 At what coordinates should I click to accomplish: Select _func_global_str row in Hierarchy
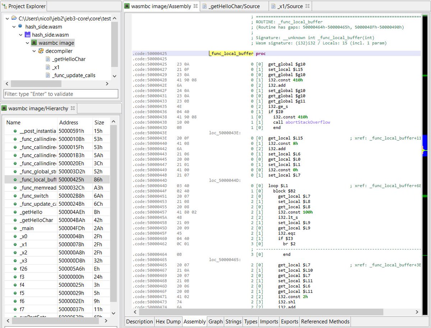click(x=57, y=171)
